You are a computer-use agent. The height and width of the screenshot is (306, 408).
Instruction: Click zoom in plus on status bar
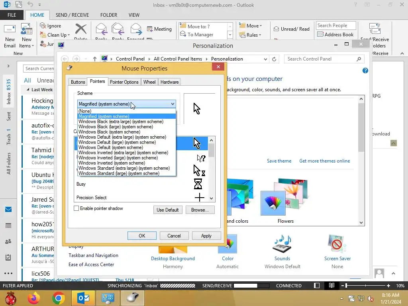[x=388, y=286]
